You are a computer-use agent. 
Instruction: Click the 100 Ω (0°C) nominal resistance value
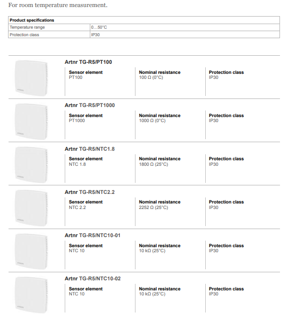click(x=151, y=77)
